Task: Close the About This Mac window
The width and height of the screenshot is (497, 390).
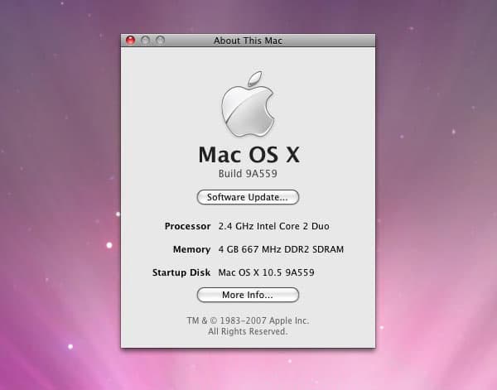Action: click(x=131, y=41)
